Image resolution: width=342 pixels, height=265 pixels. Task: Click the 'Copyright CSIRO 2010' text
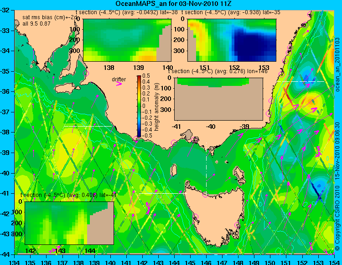[337, 218]
